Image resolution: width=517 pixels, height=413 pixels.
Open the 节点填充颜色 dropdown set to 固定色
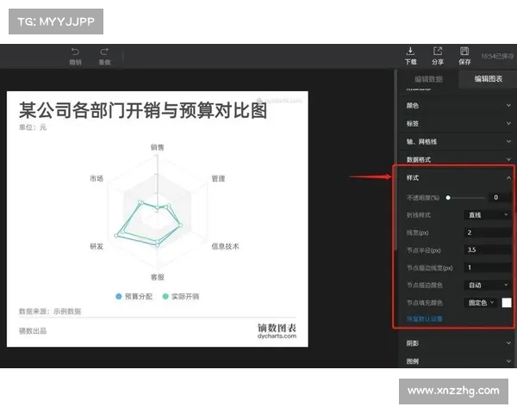point(481,303)
